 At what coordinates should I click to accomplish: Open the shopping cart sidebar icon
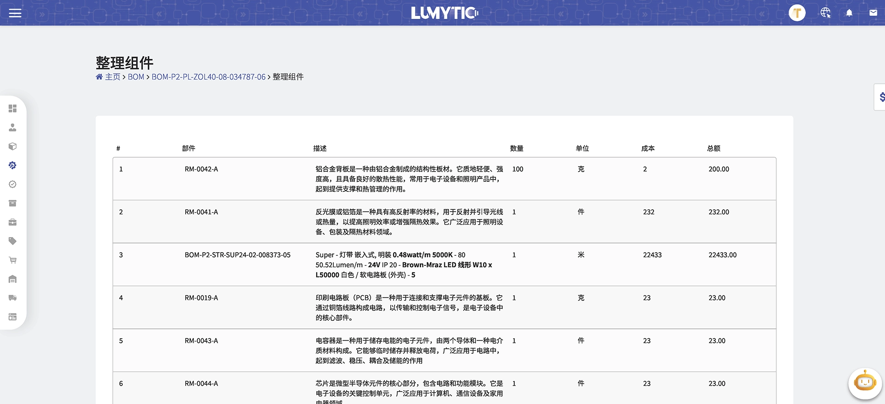point(13,260)
